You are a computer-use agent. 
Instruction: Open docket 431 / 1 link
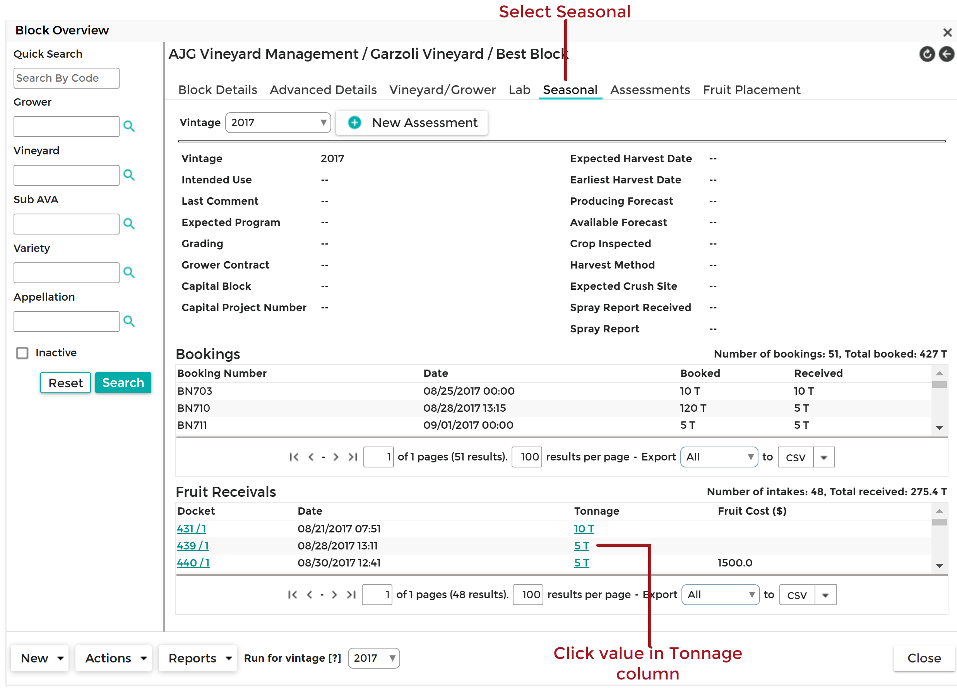point(192,529)
